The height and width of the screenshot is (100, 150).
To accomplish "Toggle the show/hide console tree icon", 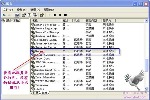I will [17, 15].
